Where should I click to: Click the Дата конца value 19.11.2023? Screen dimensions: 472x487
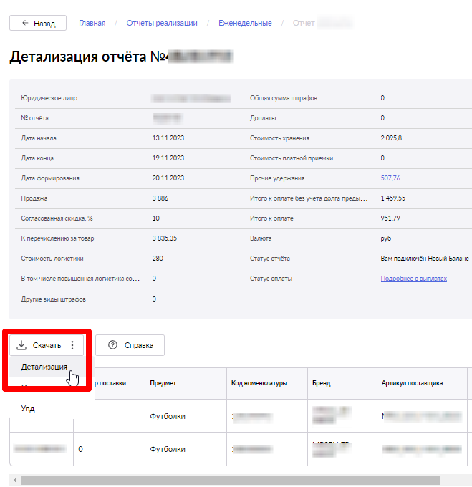coord(168,158)
